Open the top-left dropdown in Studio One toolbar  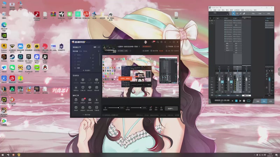point(219,14)
